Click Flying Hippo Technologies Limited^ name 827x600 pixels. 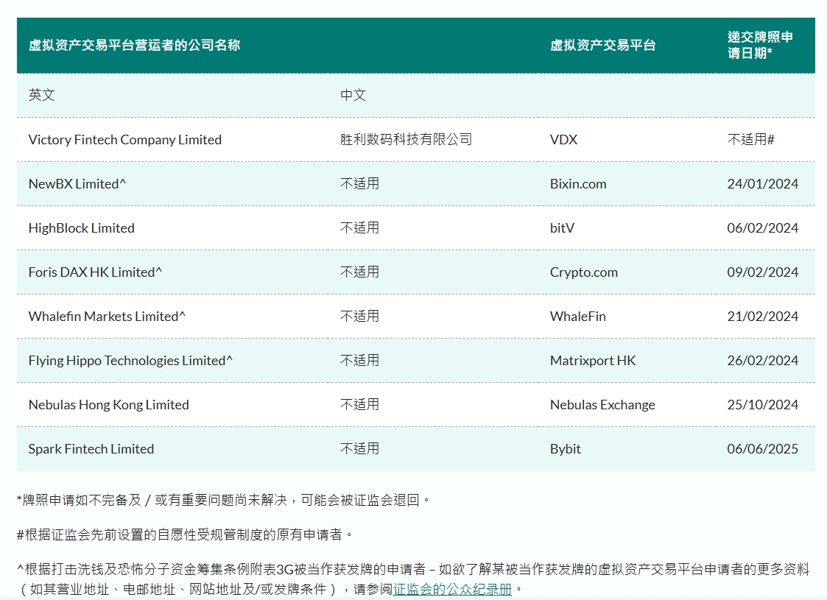pos(130,361)
